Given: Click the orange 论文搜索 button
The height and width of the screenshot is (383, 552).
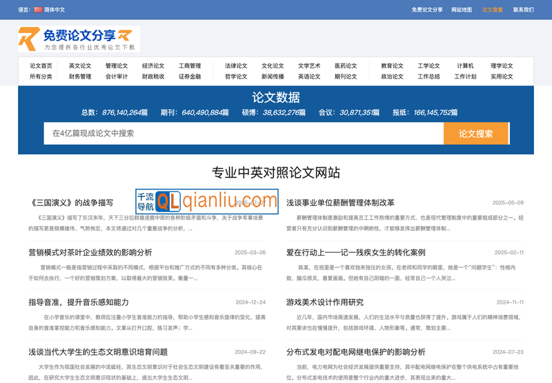Looking at the screenshot, I should [476, 133].
